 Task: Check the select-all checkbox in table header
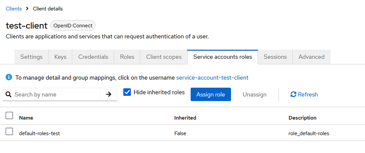point(9,116)
